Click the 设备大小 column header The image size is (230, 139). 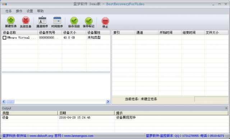coord(74,33)
